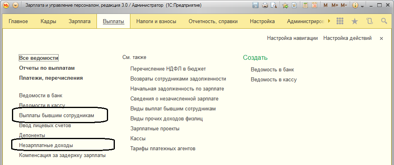The height and width of the screenshot is (165, 394).
Task: Click the M+ memory add button
Action: click(335, 5)
